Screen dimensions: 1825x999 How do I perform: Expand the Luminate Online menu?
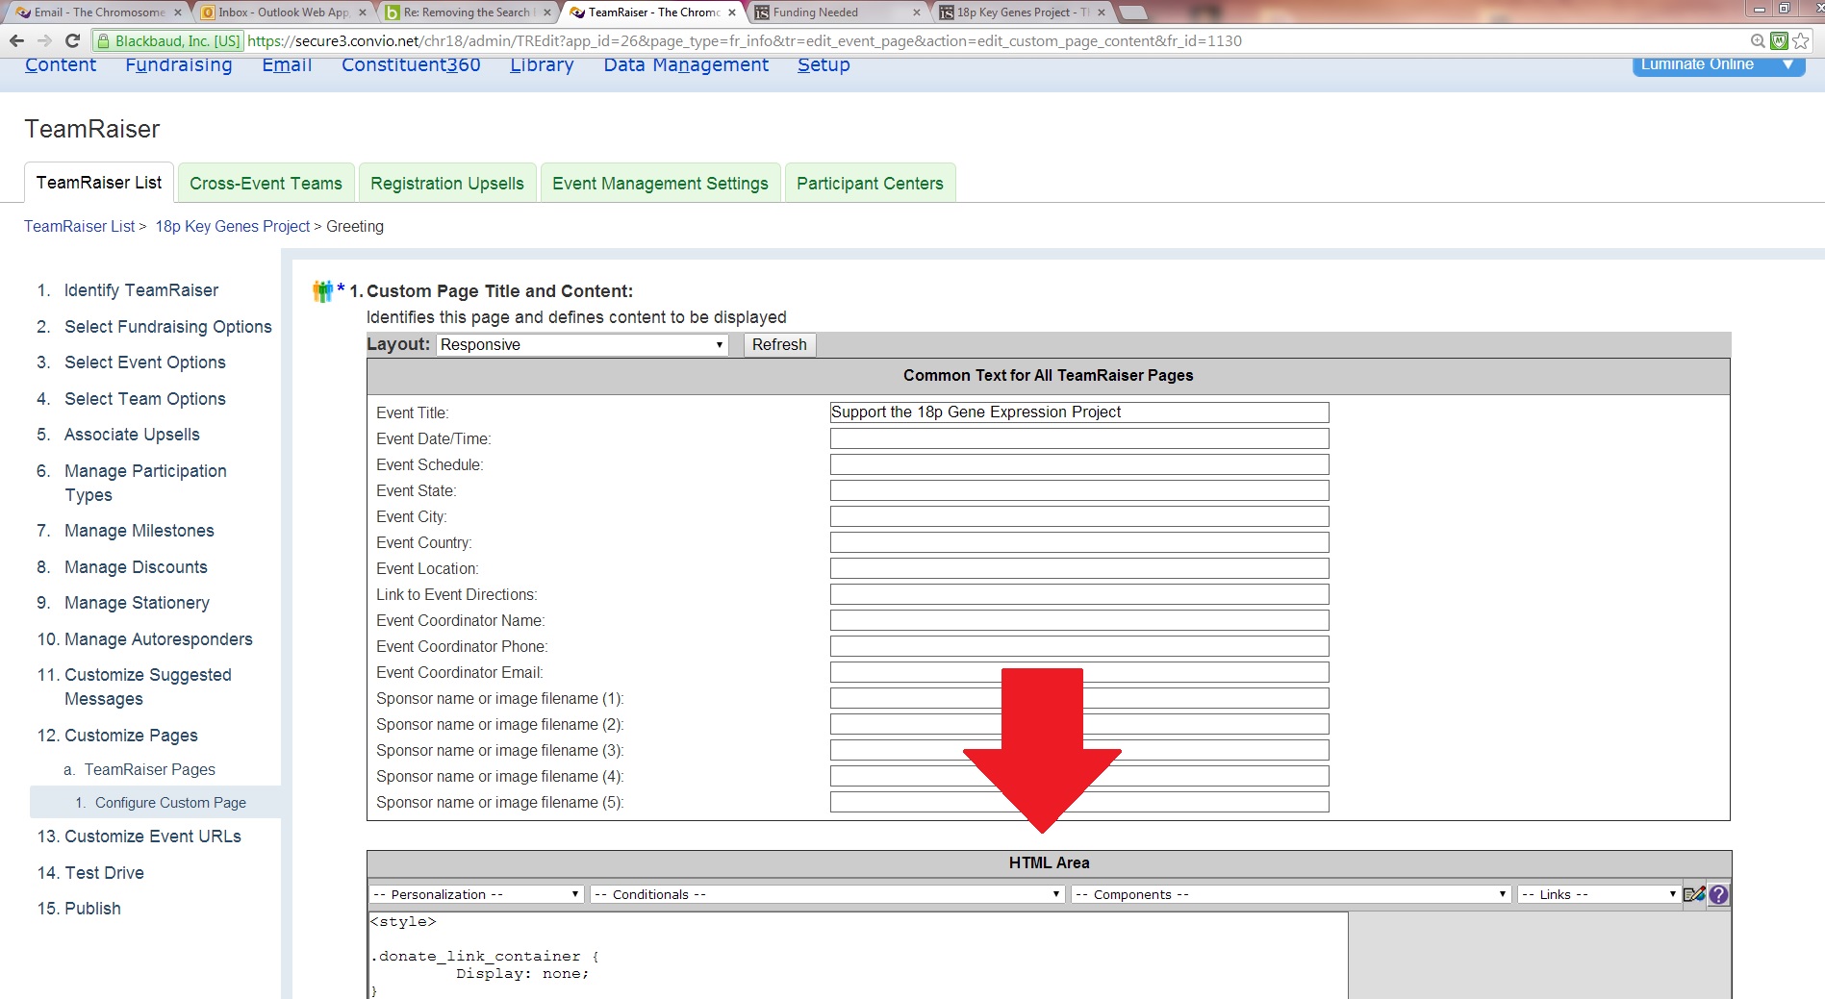(x=1718, y=64)
